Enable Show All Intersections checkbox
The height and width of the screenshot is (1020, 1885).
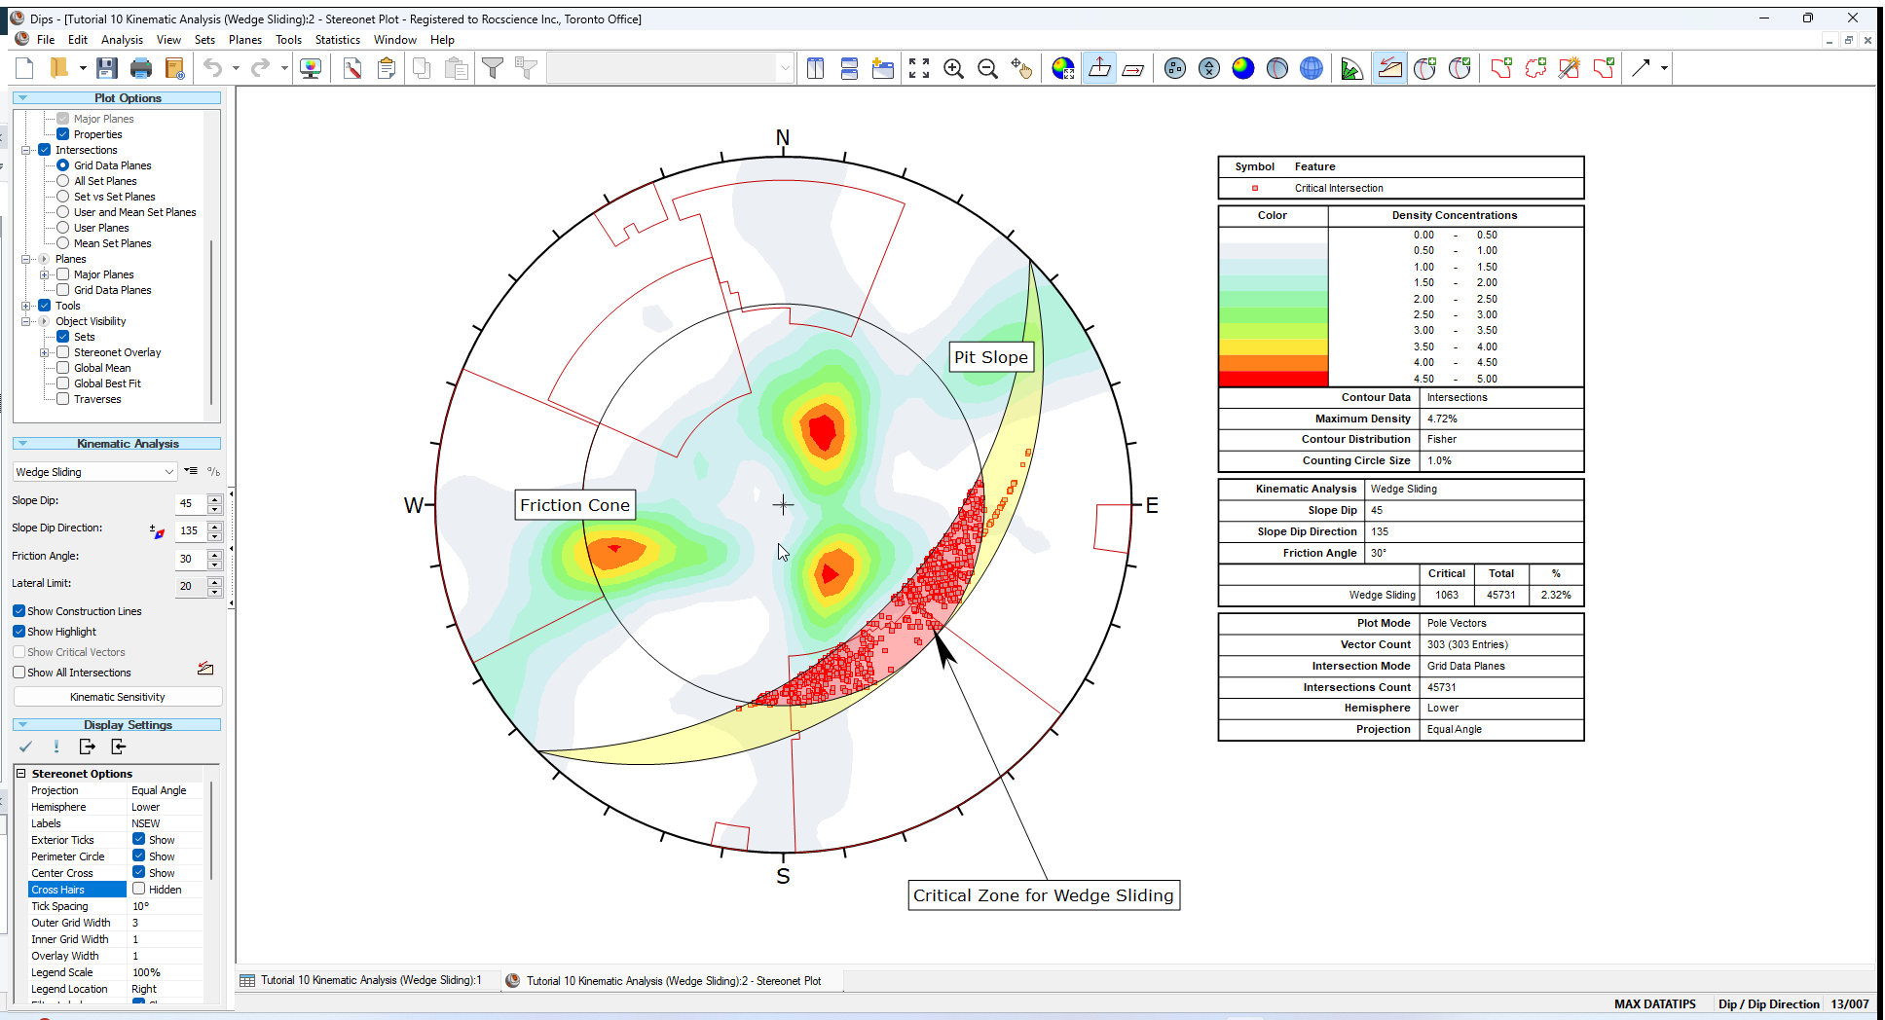pos(18,672)
